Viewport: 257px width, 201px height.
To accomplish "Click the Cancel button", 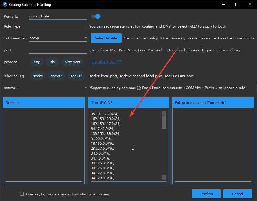I will [x=238, y=194].
